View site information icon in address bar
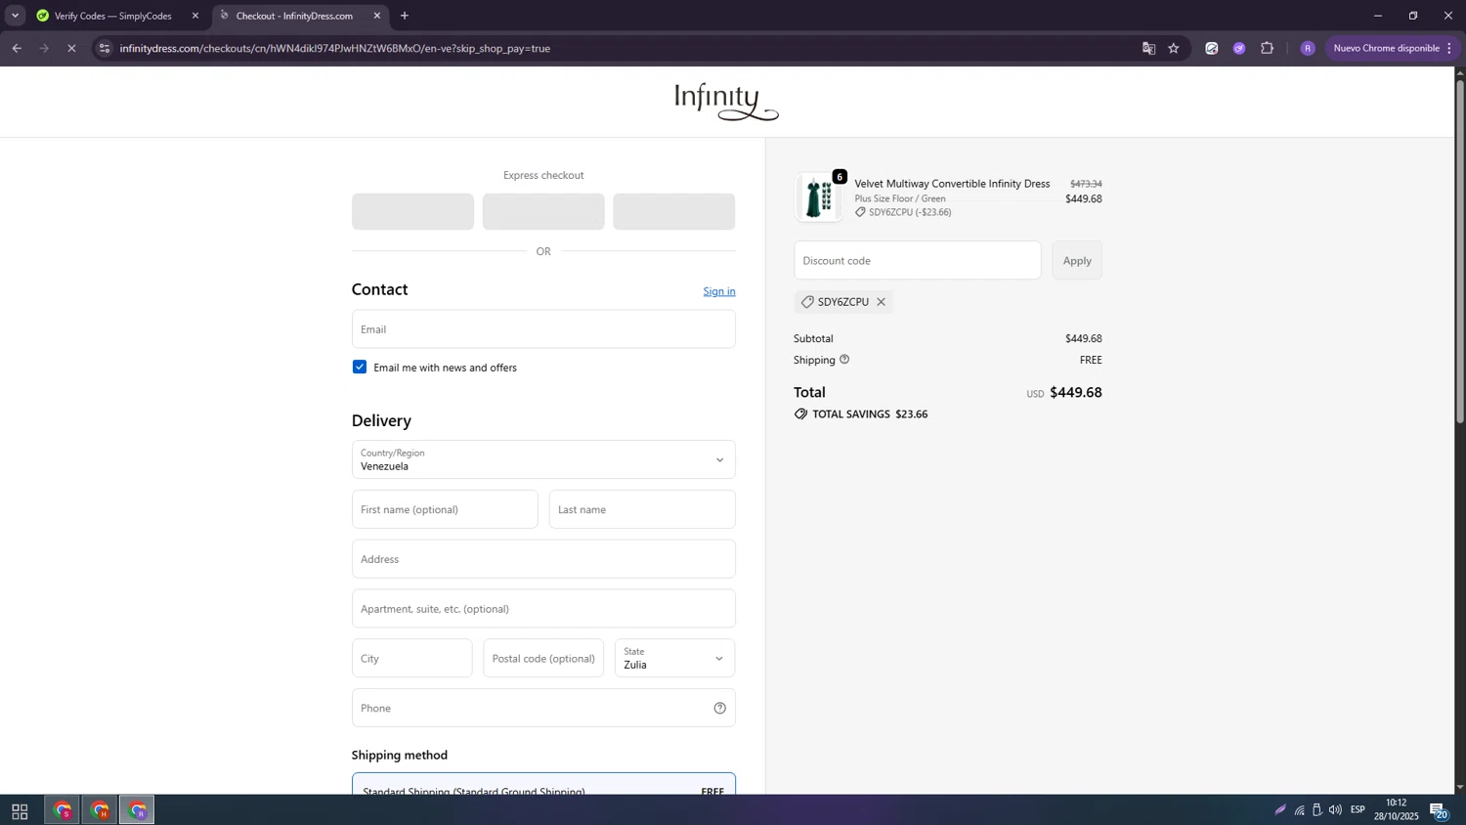Viewport: 1466px width, 825px height. 105,48
